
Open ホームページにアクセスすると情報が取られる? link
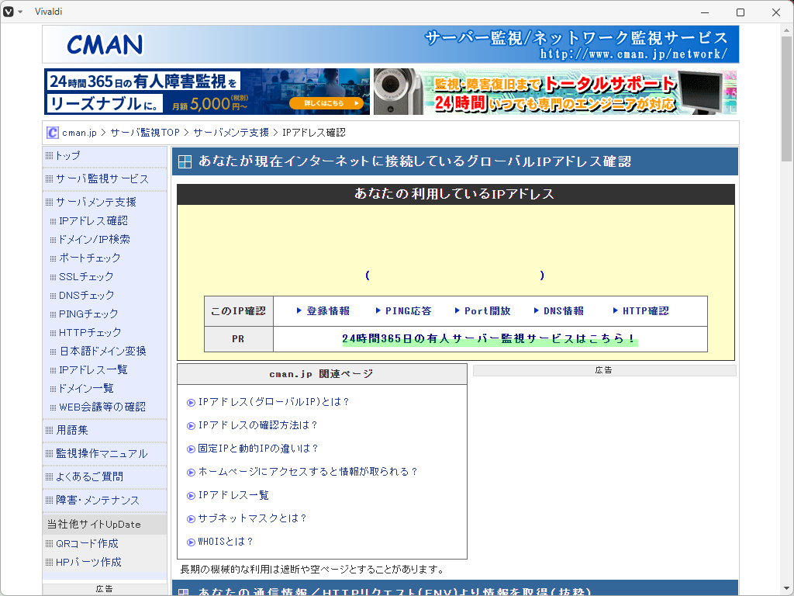tap(308, 472)
